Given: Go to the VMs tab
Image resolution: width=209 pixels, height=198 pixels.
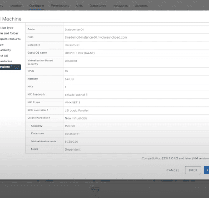Looking at the screenshot, I should pyautogui.click(x=79, y=6).
